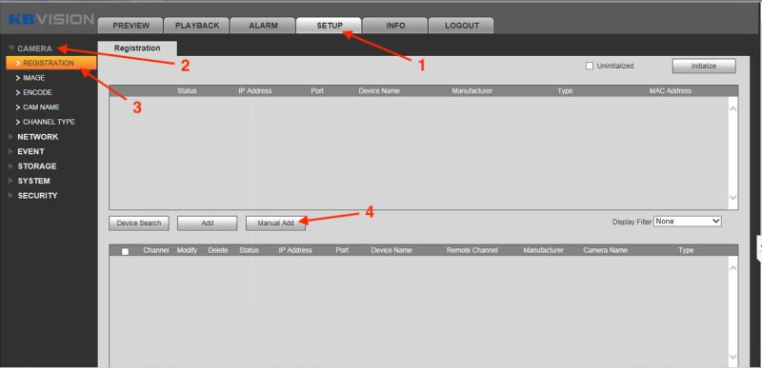This screenshot has width=762, height=368.
Task: Click the lower table Device Name header
Action: click(391, 250)
